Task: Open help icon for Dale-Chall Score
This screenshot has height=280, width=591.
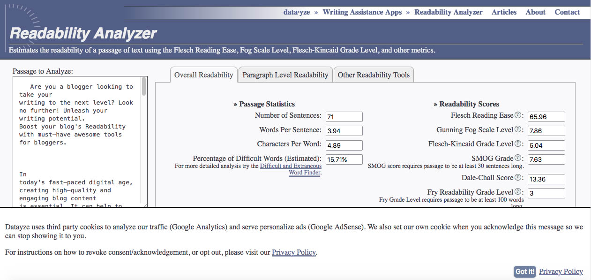Action: pos(518,178)
